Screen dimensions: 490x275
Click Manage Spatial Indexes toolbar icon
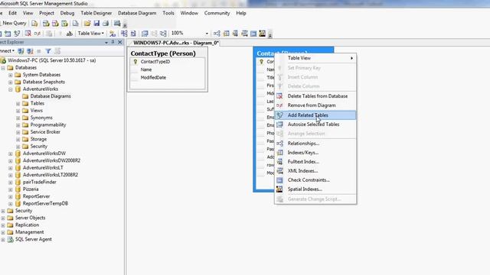(262, 34)
